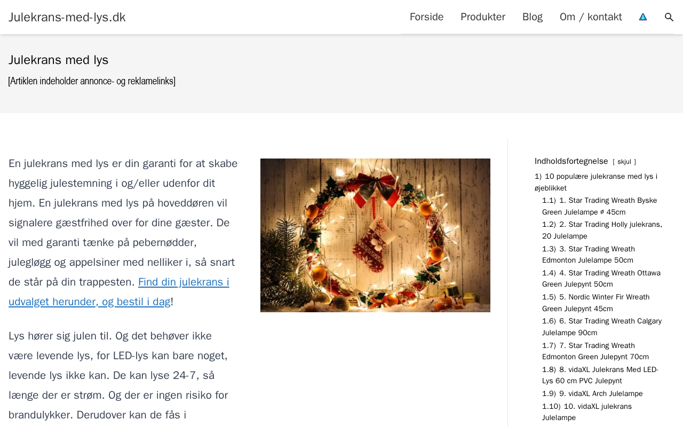Open the search magnifier icon
Viewport: 683px width, 427px height.
(669, 17)
